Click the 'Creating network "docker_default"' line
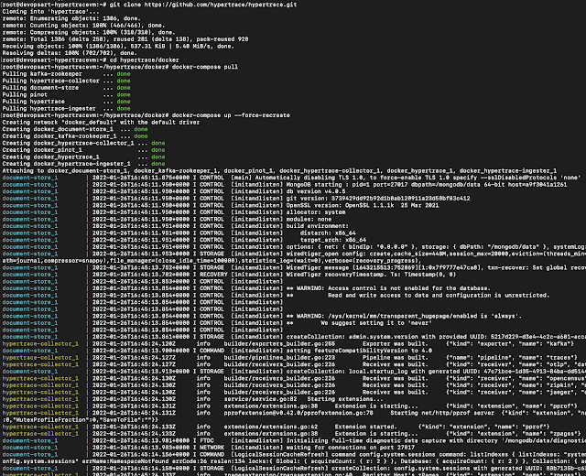Screen dimensions: 586x476 click(x=101, y=122)
